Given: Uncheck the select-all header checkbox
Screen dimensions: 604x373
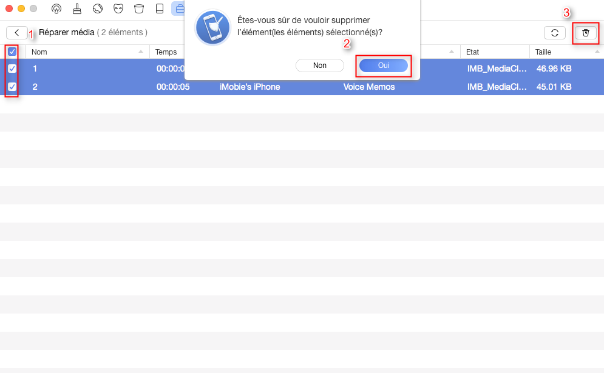Looking at the screenshot, I should pyautogui.click(x=12, y=52).
